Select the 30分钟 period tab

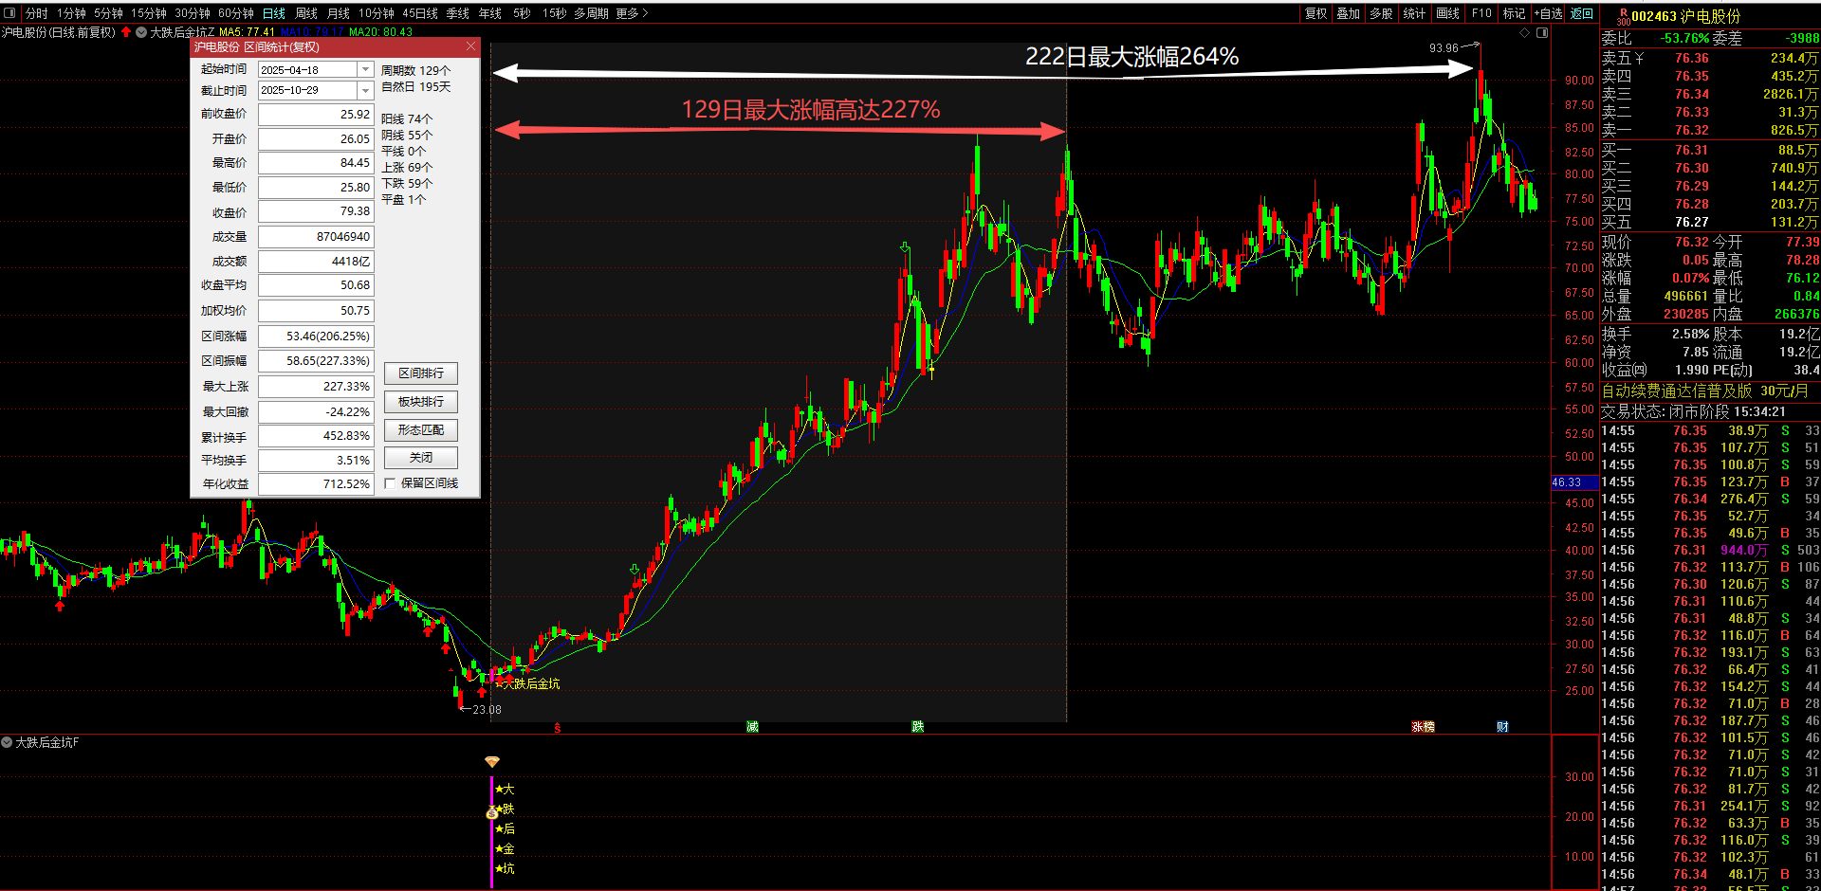193,13
